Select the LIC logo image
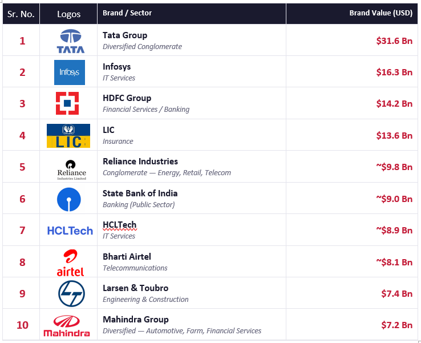The width and height of the screenshot is (421, 343). (68, 136)
